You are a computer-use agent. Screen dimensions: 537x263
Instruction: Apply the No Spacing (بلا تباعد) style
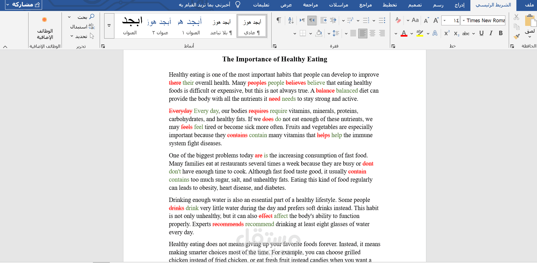pos(221,26)
